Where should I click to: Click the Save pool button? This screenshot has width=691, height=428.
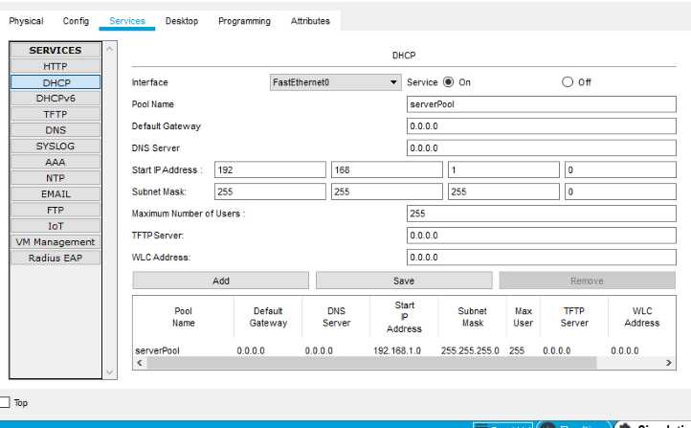404,281
